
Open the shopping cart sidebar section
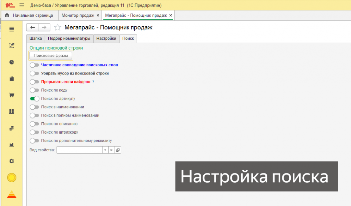coord(12,95)
